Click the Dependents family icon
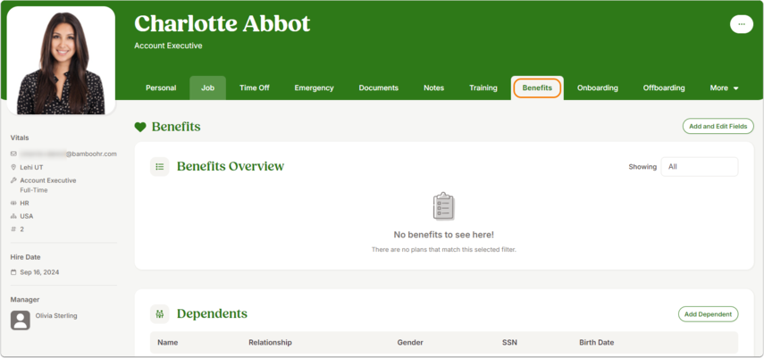Screen dimensions: 764x358 click(159, 314)
